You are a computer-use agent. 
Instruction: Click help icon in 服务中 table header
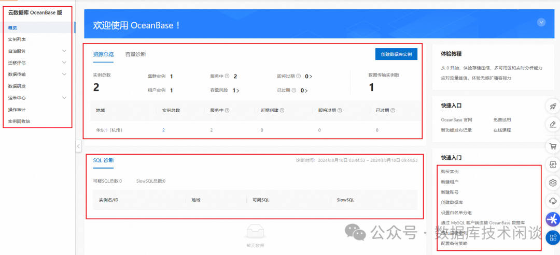coord(227,110)
